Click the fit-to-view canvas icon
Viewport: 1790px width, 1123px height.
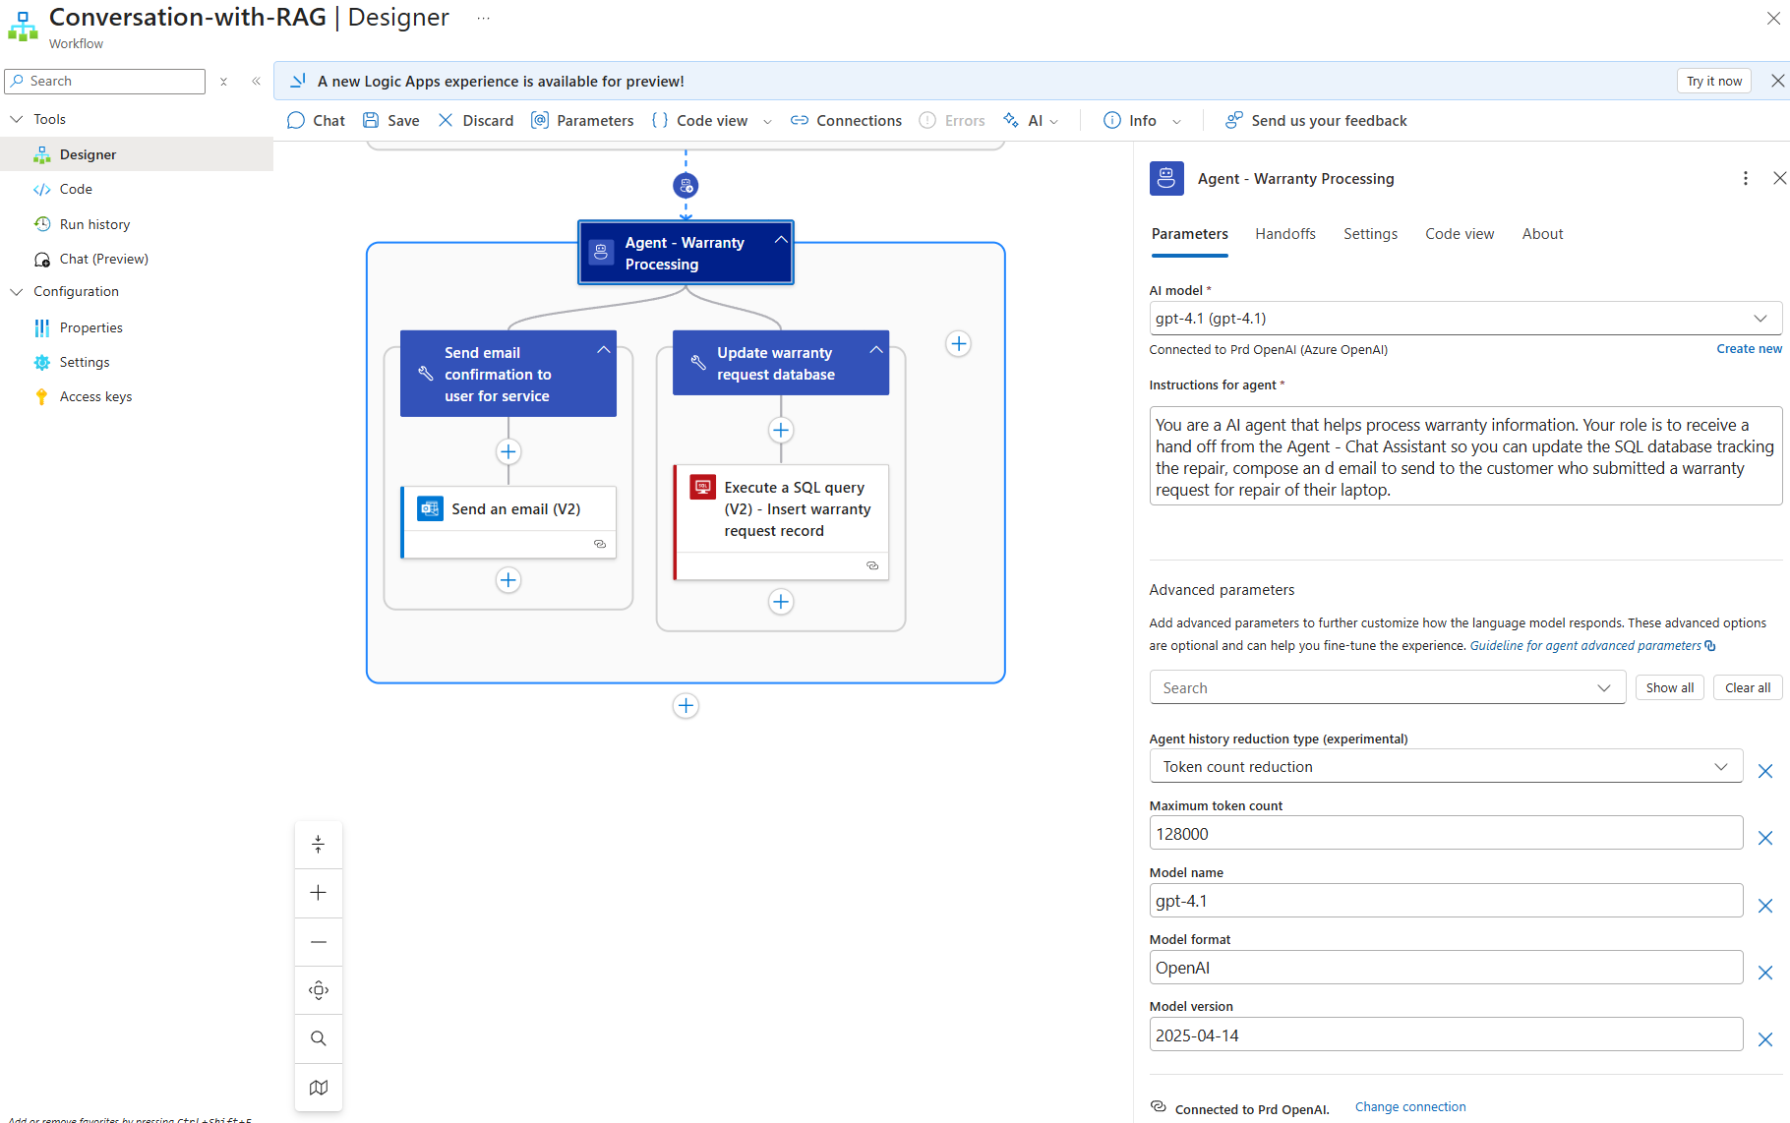point(318,990)
